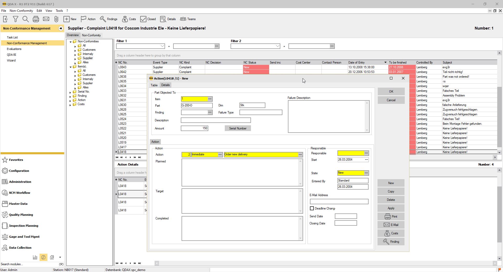Select the filter funnel toolbar icon
This screenshot has width=503, height=272.
pyautogui.click(x=15, y=19)
